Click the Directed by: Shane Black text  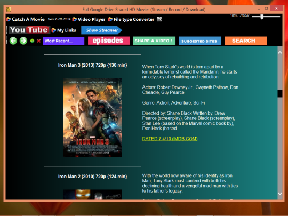(188, 121)
